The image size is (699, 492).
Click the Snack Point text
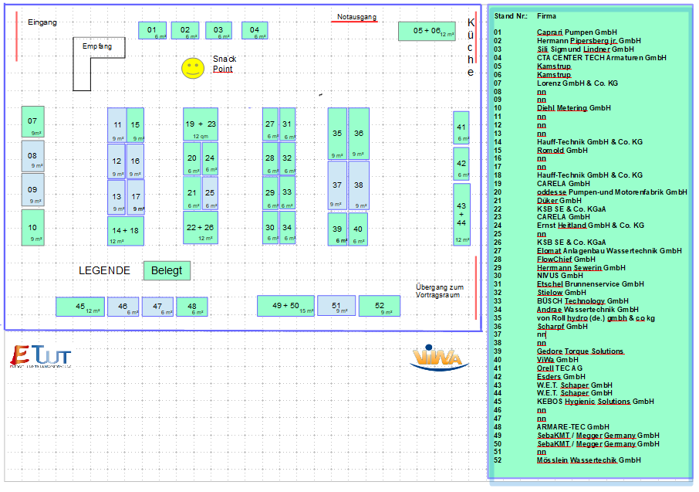click(x=225, y=64)
